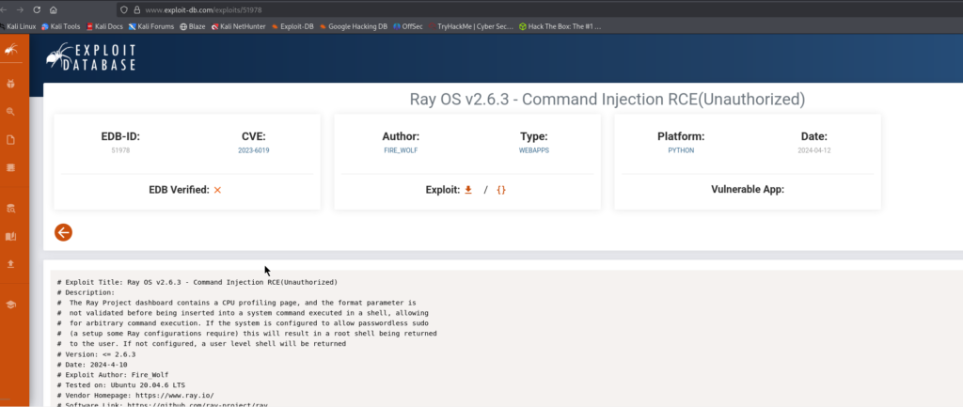The height and width of the screenshot is (407, 963).
Task: Open the papers document icon in sidebar
Action: coord(11,140)
